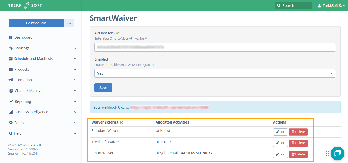Open the live chat widget icon

pos(337,153)
